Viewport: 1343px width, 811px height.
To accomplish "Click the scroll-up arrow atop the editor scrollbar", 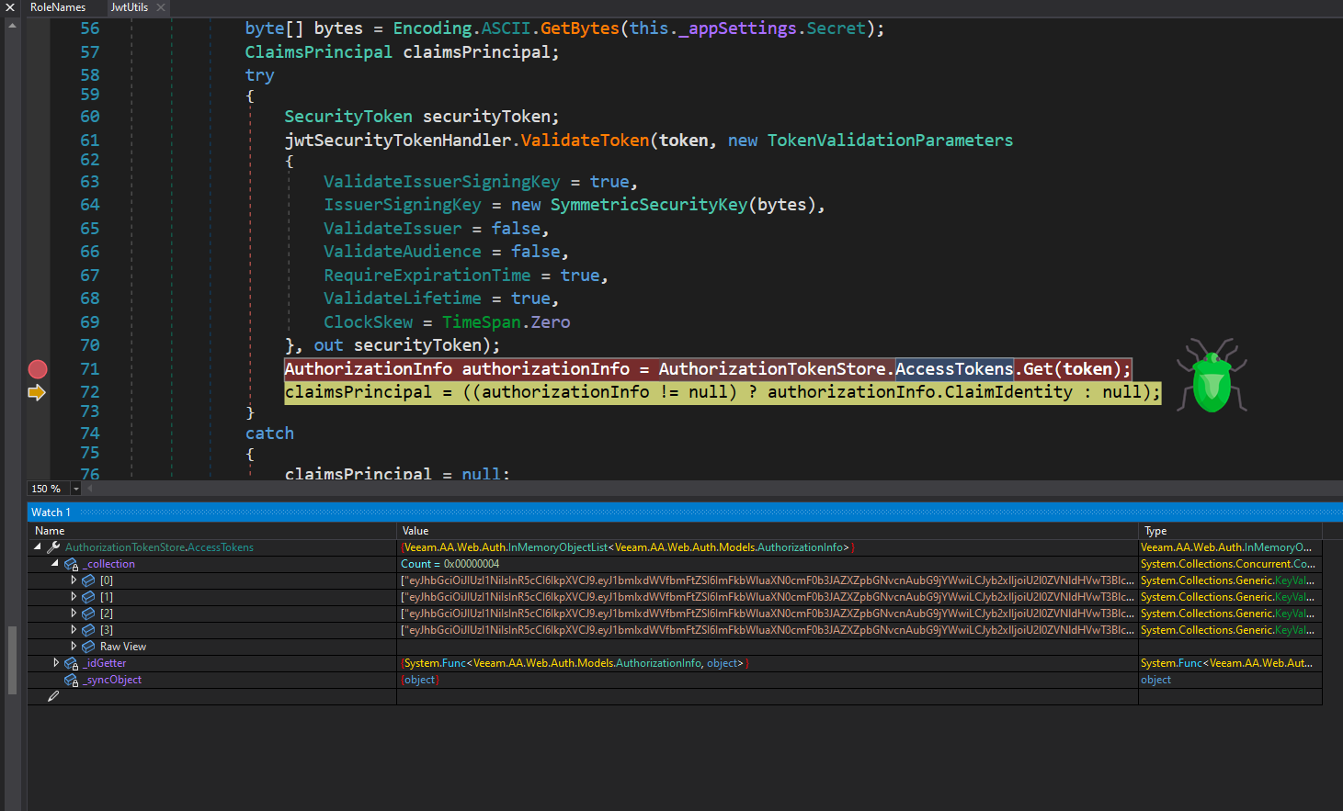I will click(11, 25).
